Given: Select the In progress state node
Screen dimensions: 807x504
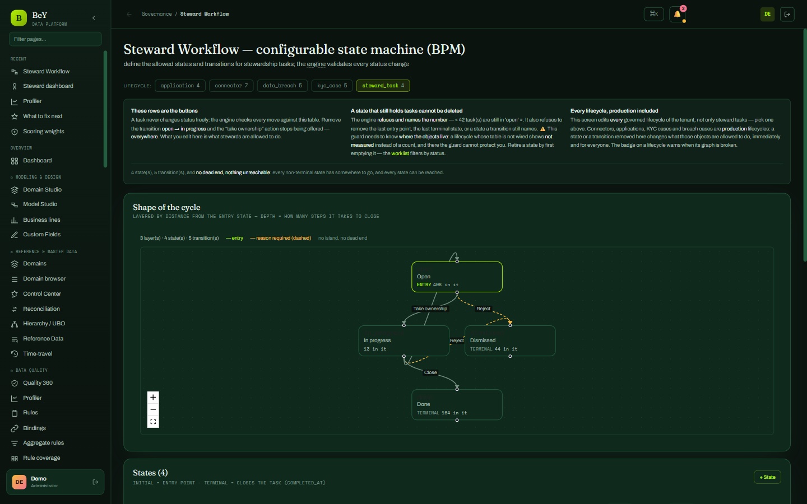Looking at the screenshot, I should point(403,340).
